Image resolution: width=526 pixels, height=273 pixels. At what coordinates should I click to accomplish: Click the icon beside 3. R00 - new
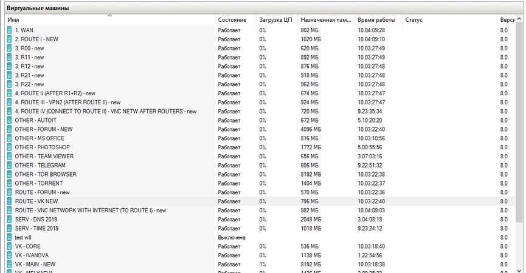point(9,48)
